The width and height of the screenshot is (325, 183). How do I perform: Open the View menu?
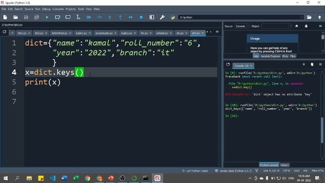89,9
